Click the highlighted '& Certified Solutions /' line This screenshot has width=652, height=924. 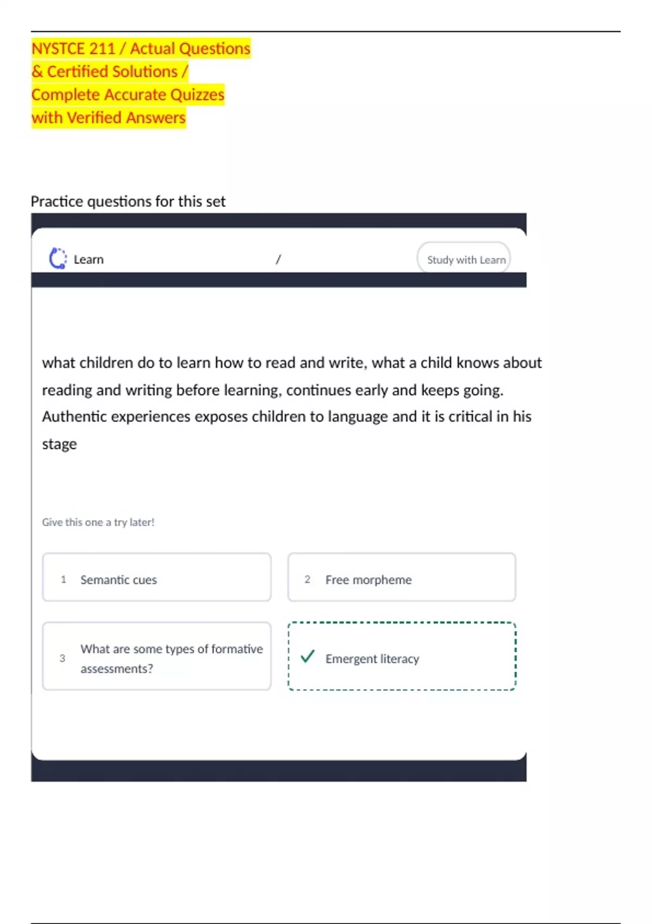110,71
